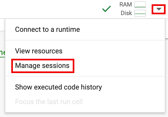The width and height of the screenshot is (168, 117).
Task: Click greyed-out "Focus the last run cell"
Action: tap(49, 102)
